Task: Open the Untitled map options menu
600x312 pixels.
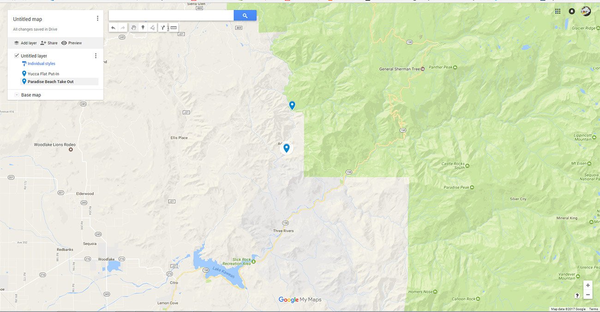Action: tap(97, 18)
